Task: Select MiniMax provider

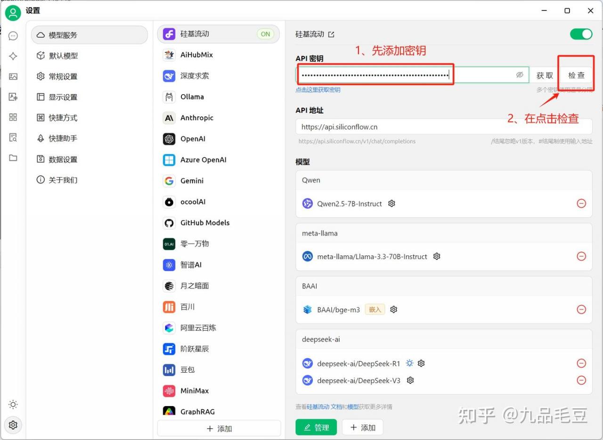Action: point(219,391)
